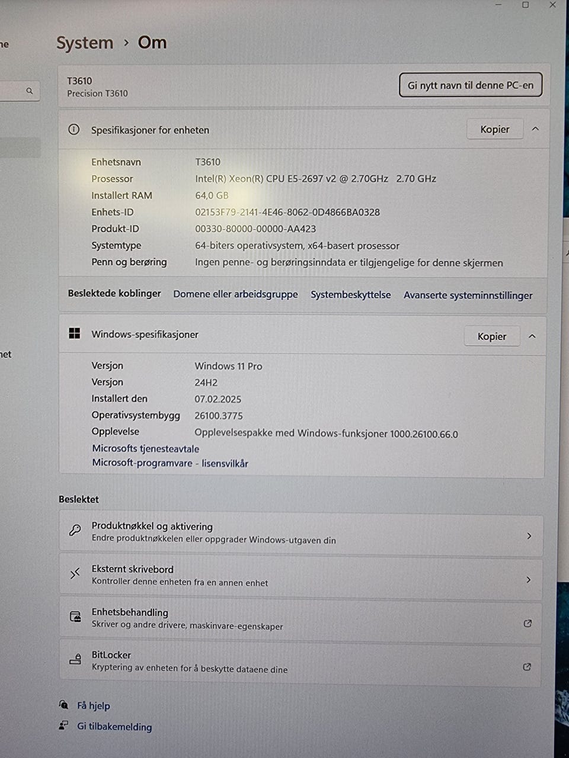Click the Beslektet heading
The image size is (569, 758).
point(79,499)
